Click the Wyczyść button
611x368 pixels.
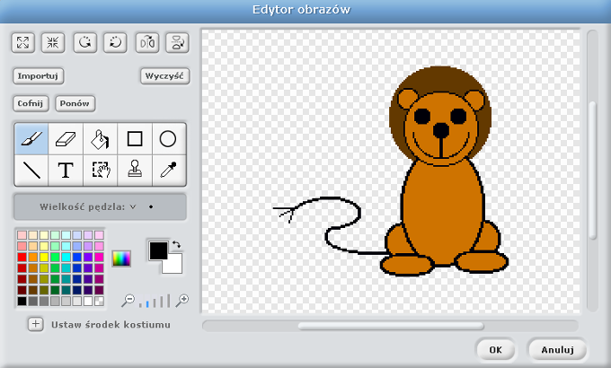click(164, 76)
